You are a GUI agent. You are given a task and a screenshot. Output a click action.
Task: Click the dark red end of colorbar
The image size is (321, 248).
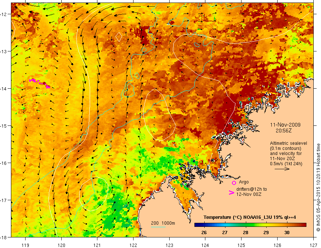304,225
